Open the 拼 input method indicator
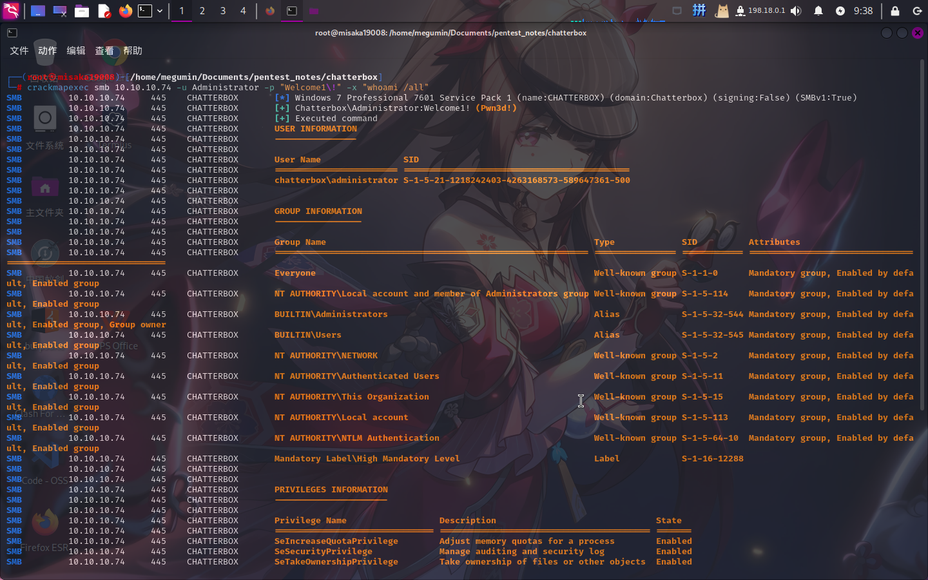The height and width of the screenshot is (580, 928). click(699, 10)
